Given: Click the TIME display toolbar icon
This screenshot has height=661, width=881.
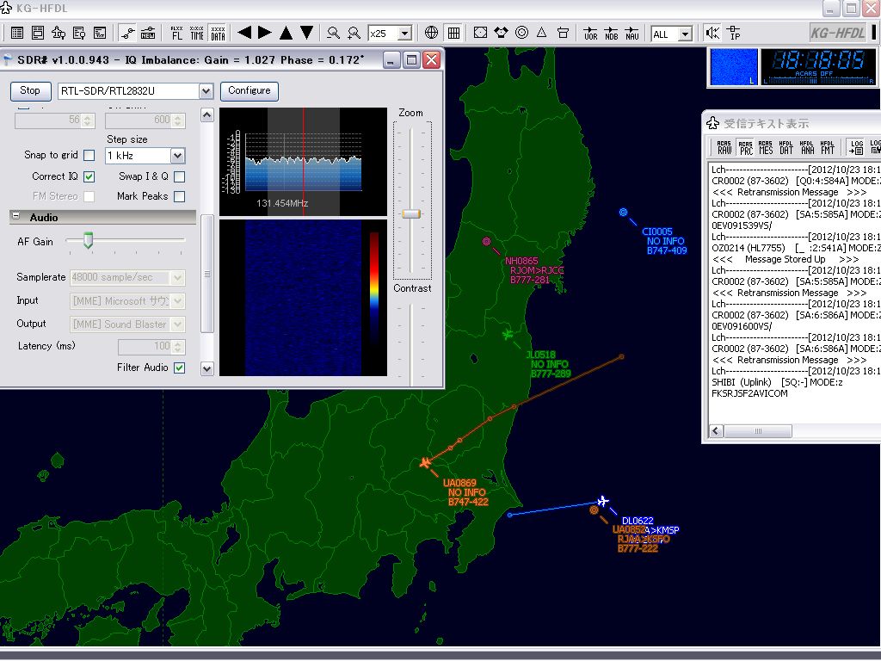Looking at the screenshot, I should pyautogui.click(x=197, y=33).
